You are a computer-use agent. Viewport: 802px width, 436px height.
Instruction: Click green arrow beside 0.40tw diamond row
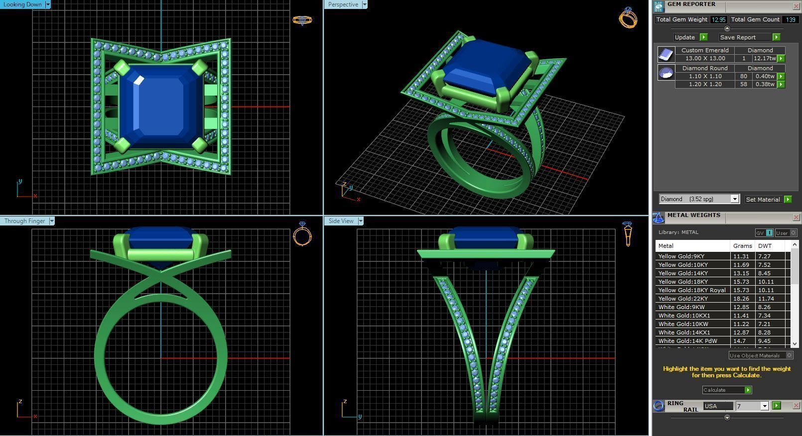(781, 77)
